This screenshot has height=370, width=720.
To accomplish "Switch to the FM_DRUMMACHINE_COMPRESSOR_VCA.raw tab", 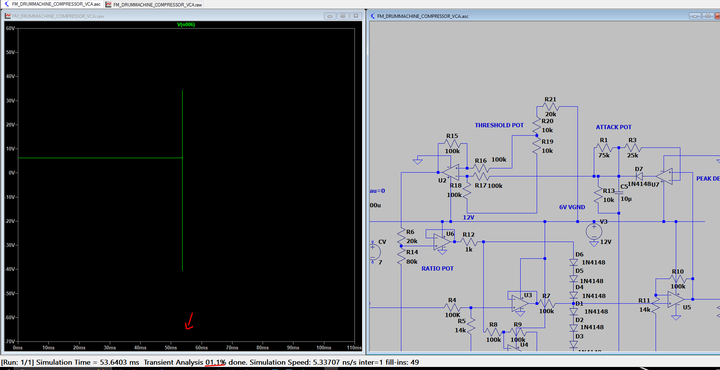I will 154,5.
